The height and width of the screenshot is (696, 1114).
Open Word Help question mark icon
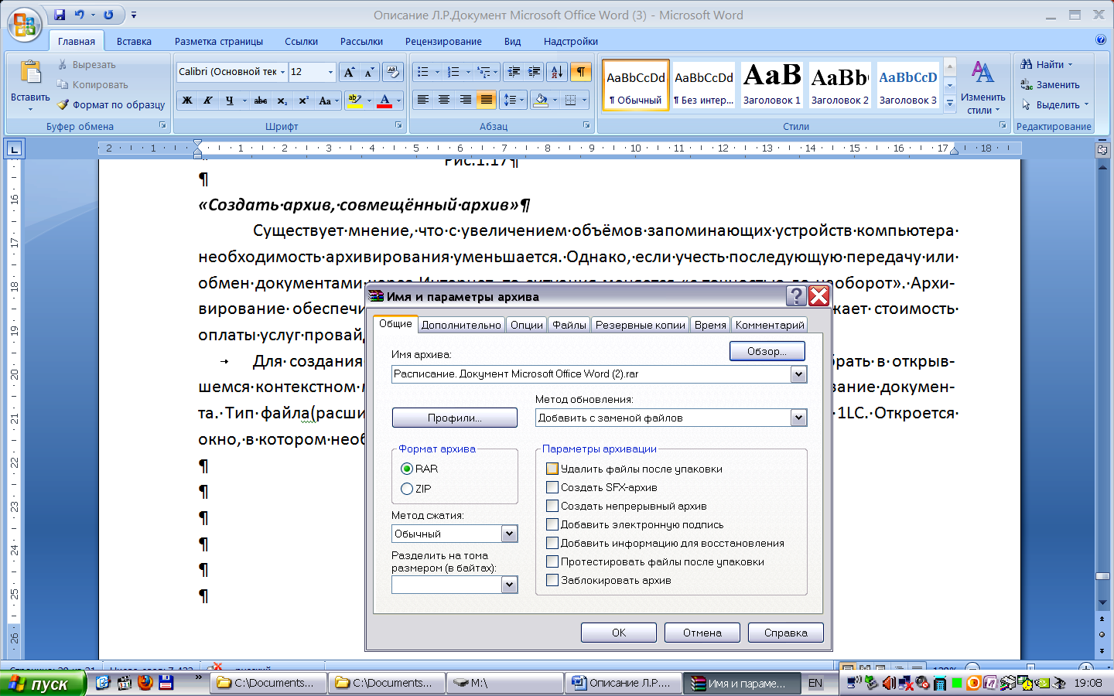pos(1101,39)
